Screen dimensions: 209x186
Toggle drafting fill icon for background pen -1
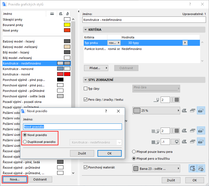(x=184, y=142)
